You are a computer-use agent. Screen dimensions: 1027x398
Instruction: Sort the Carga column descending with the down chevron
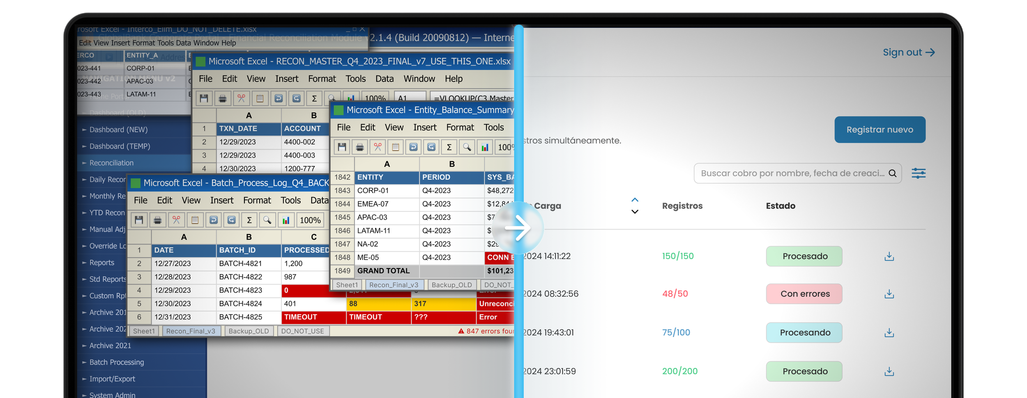coord(635,212)
